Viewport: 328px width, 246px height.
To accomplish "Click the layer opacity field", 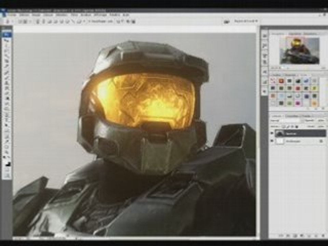I will click(322, 121).
